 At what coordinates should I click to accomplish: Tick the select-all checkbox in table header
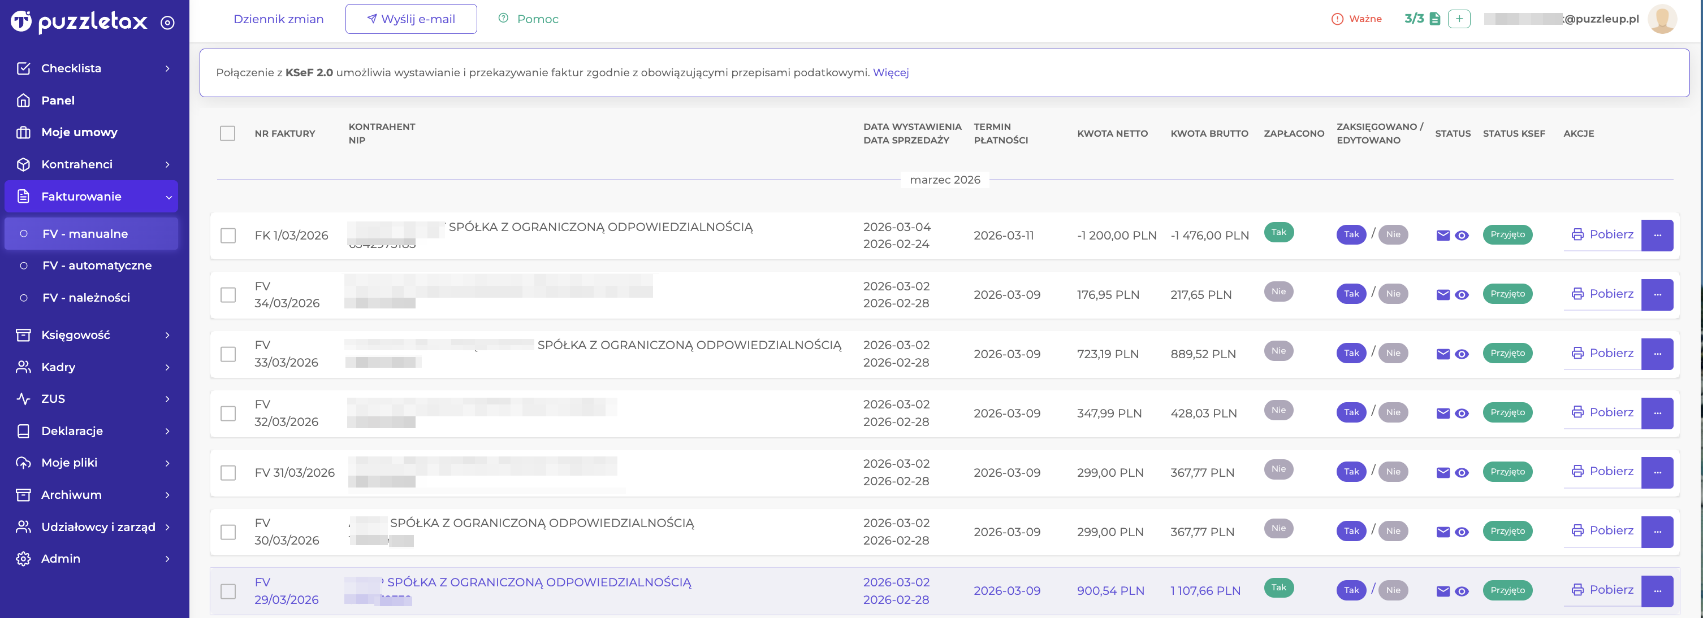coord(227,133)
